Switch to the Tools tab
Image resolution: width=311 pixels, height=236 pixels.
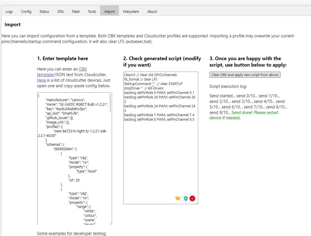(92, 11)
